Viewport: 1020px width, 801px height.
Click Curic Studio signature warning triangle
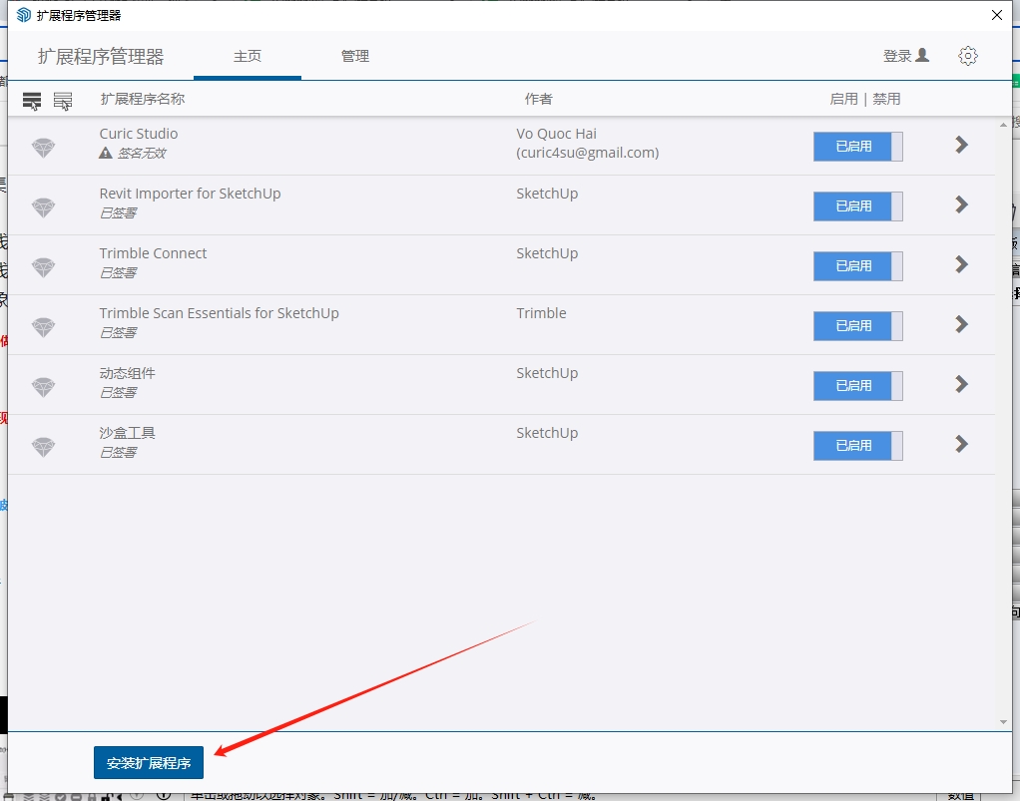click(106, 153)
